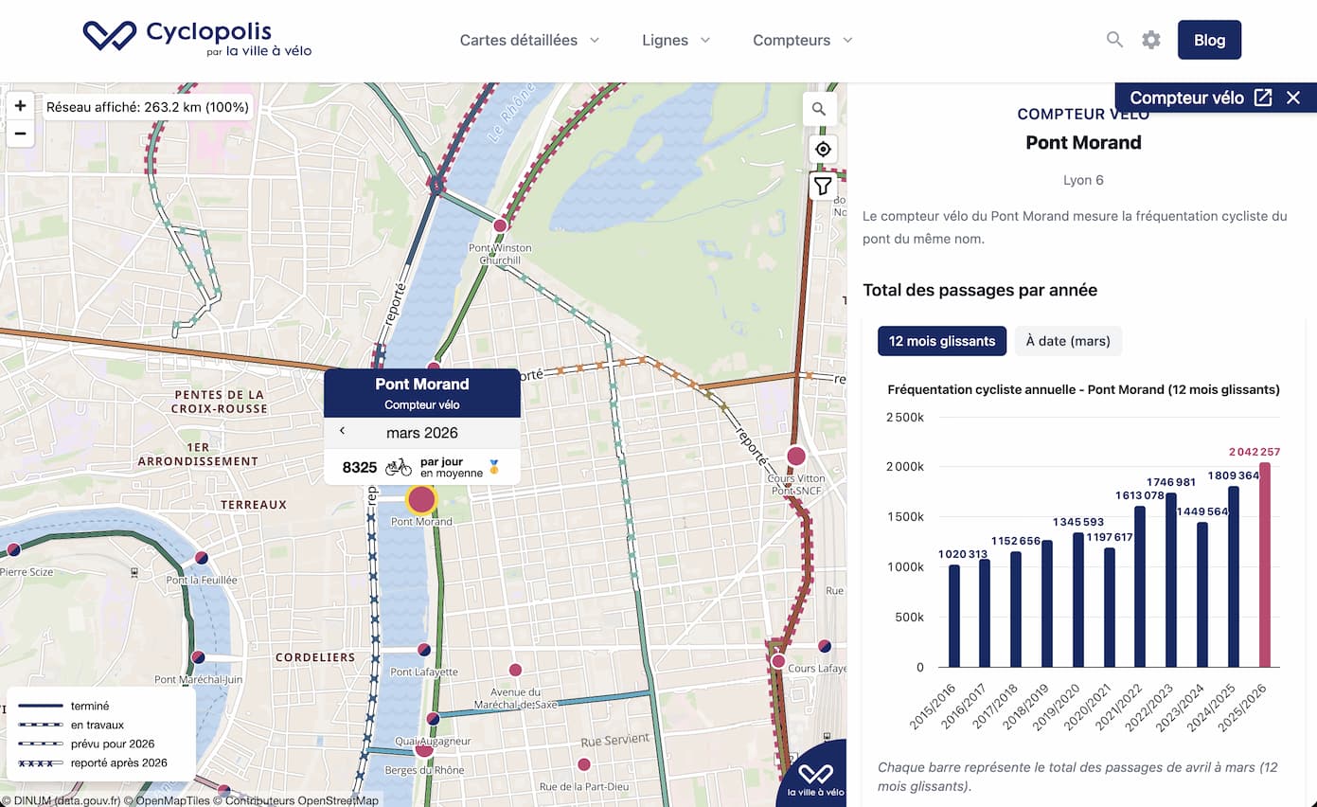Go to previous month with the popup chevron
Image resolution: width=1317 pixels, height=807 pixels.
(x=342, y=432)
